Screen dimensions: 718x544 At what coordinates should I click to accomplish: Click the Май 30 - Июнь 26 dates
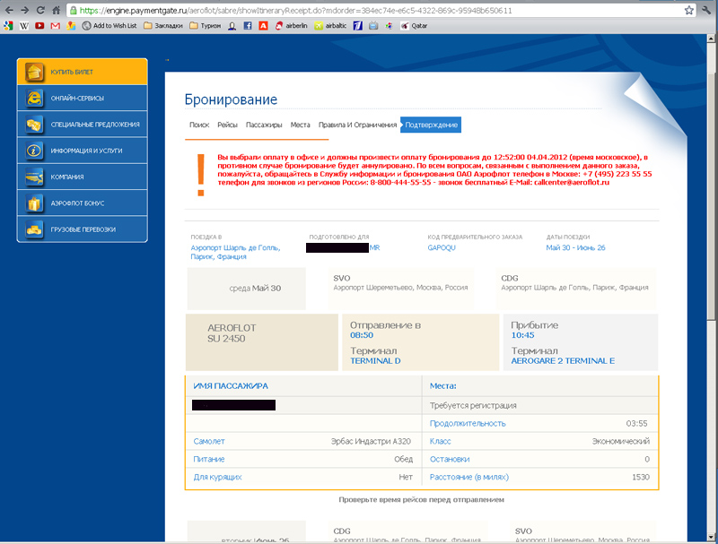pos(575,247)
